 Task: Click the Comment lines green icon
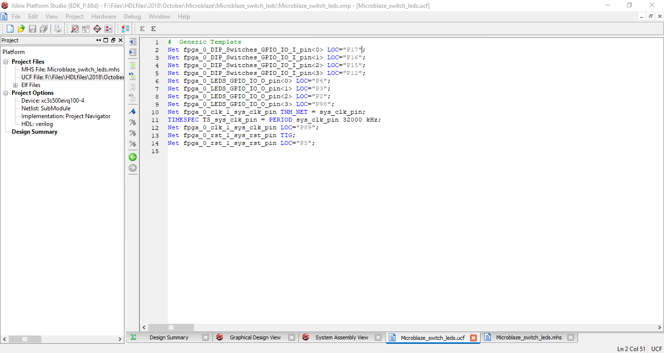(x=133, y=65)
